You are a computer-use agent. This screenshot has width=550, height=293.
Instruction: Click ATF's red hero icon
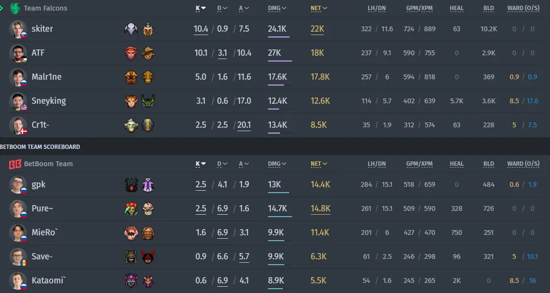(x=131, y=53)
